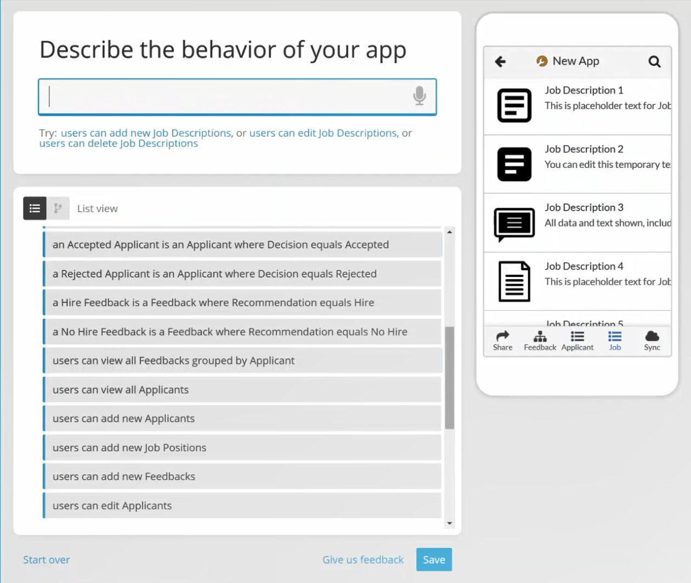Select the 'users can add new Applicants' rule
Screen dimensions: 691x583
tap(242, 418)
